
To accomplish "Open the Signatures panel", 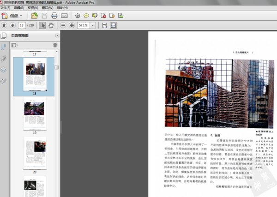I will (x=4, y=81).
